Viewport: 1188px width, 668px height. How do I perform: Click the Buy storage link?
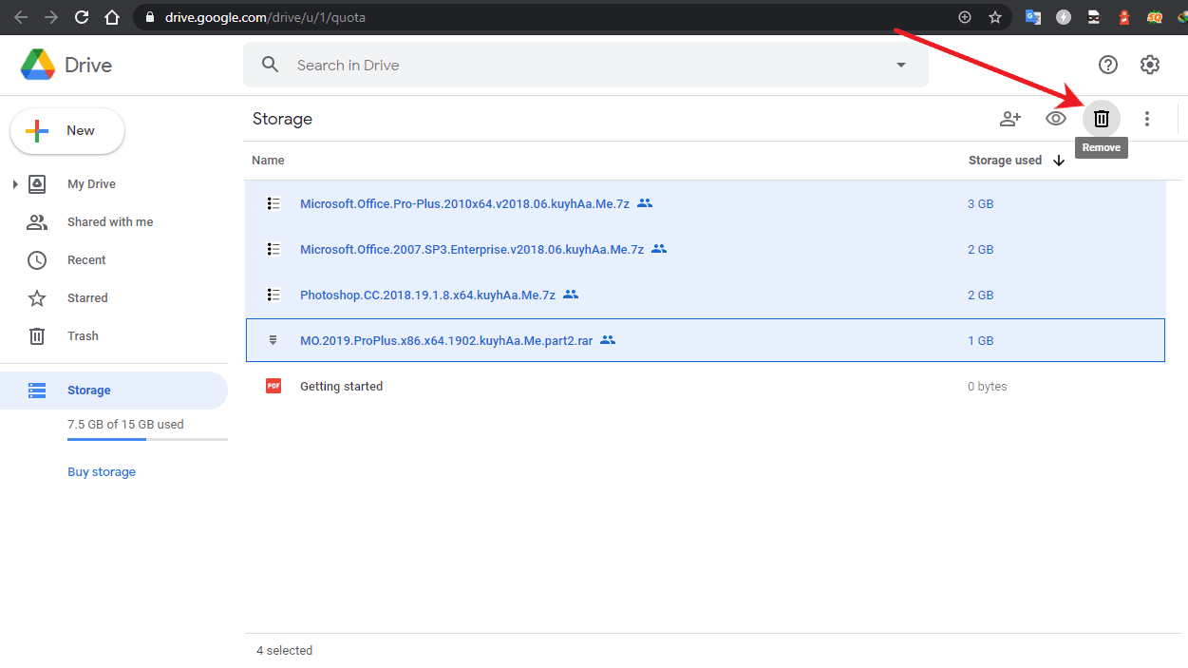[102, 472]
